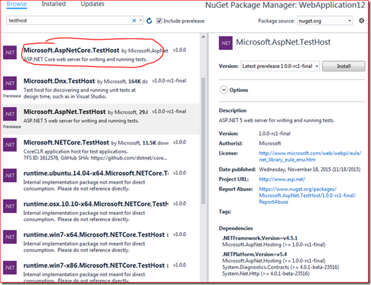Click the Install button
The width and height of the screenshot is (371, 285).
point(344,66)
